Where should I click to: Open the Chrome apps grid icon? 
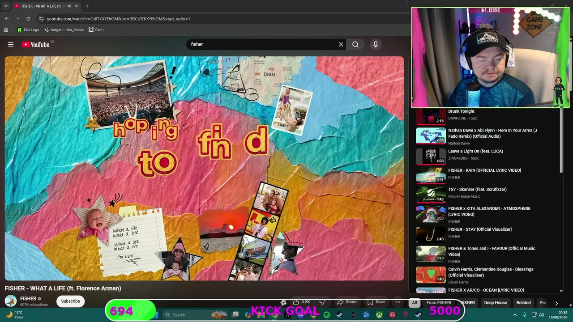(6, 30)
